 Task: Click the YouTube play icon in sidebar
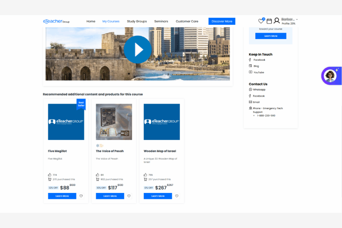[x=250, y=72]
